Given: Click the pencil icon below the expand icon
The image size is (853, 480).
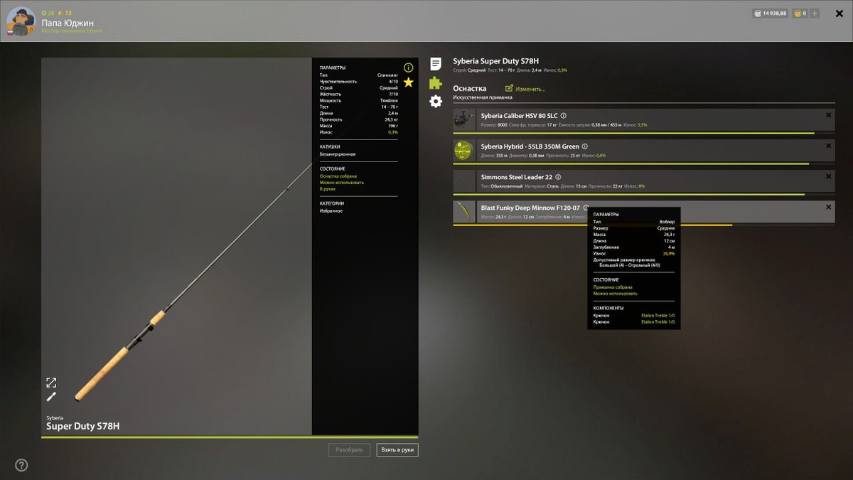Looking at the screenshot, I should (x=51, y=397).
